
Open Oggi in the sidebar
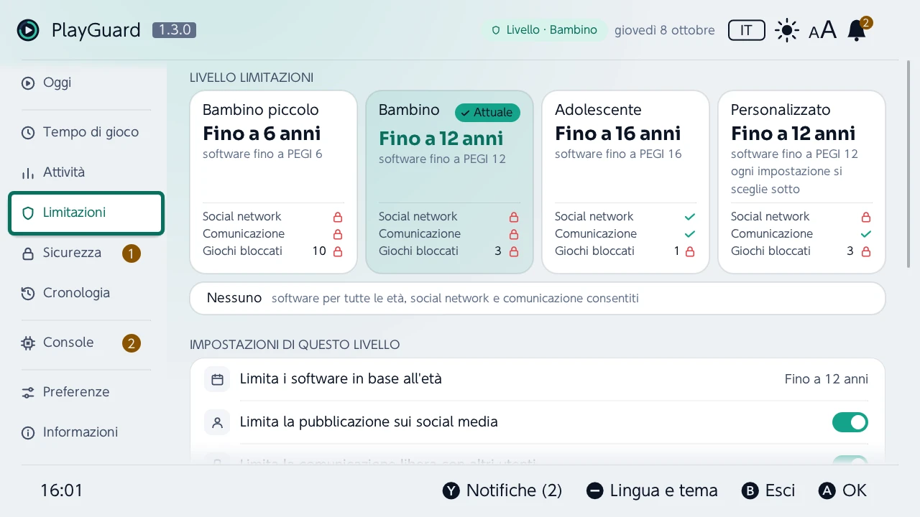[x=86, y=83]
